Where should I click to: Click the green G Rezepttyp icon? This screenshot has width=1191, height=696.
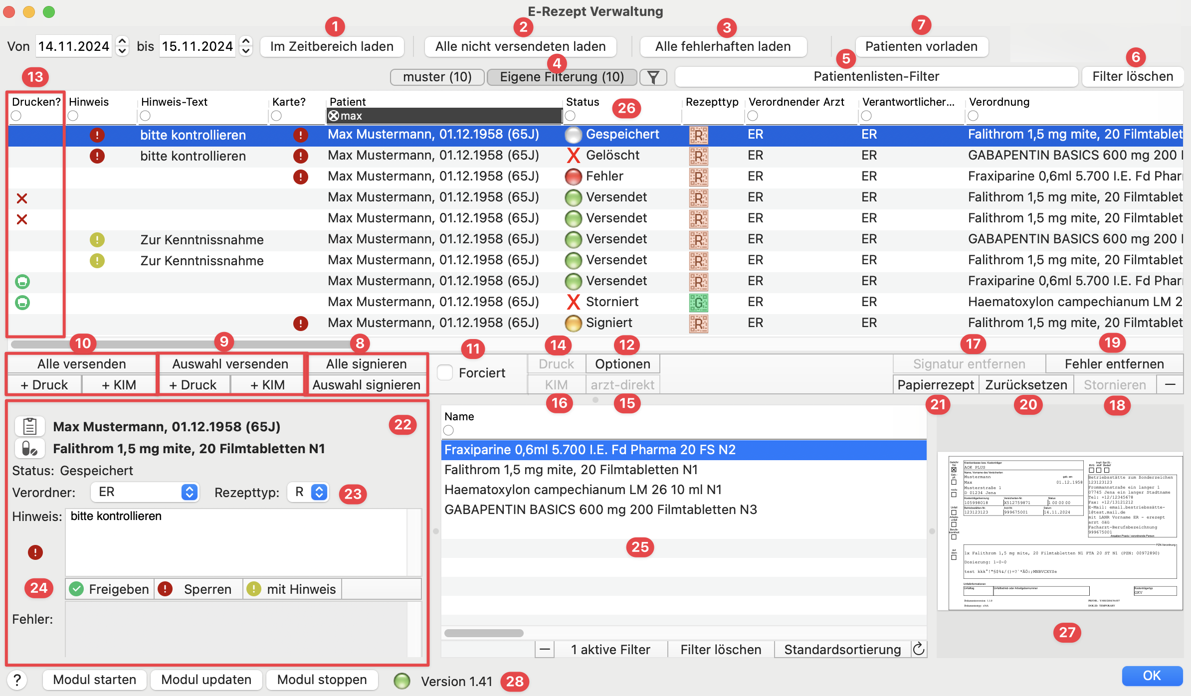click(x=699, y=303)
